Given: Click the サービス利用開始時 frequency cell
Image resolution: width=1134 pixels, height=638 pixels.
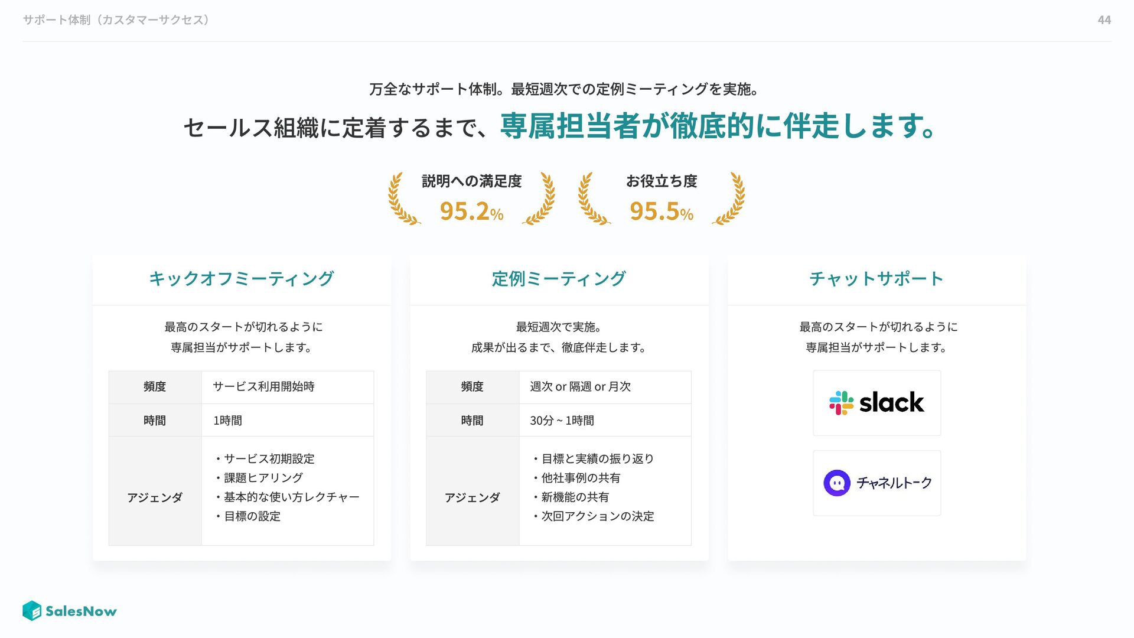Looking at the screenshot, I should [288, 387].
